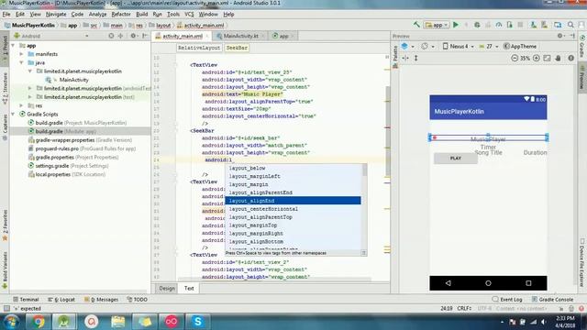Open the Build menu
This screenshot has height=330, width=587.
point(141,15)
